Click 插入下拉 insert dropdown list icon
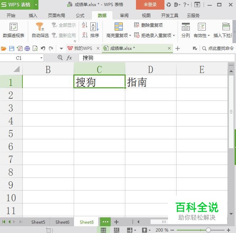 tap(226, 26)
